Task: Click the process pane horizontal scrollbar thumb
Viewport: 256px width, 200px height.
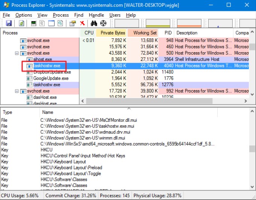Action: click(x=149, y=101)
